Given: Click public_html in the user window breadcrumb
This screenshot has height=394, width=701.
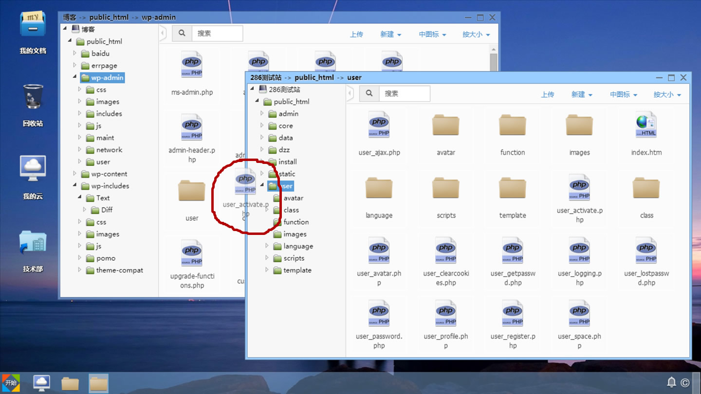Looking at the screenshot, I should pyautogui.click(x=314, y=77).
